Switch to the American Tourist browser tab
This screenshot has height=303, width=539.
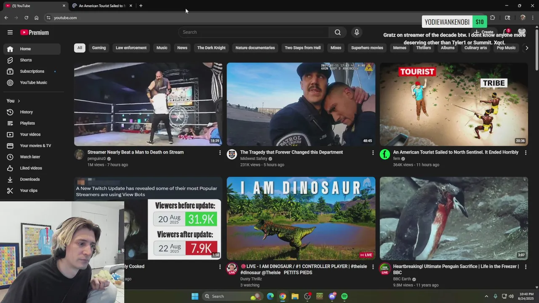click(x=101, y=6)
